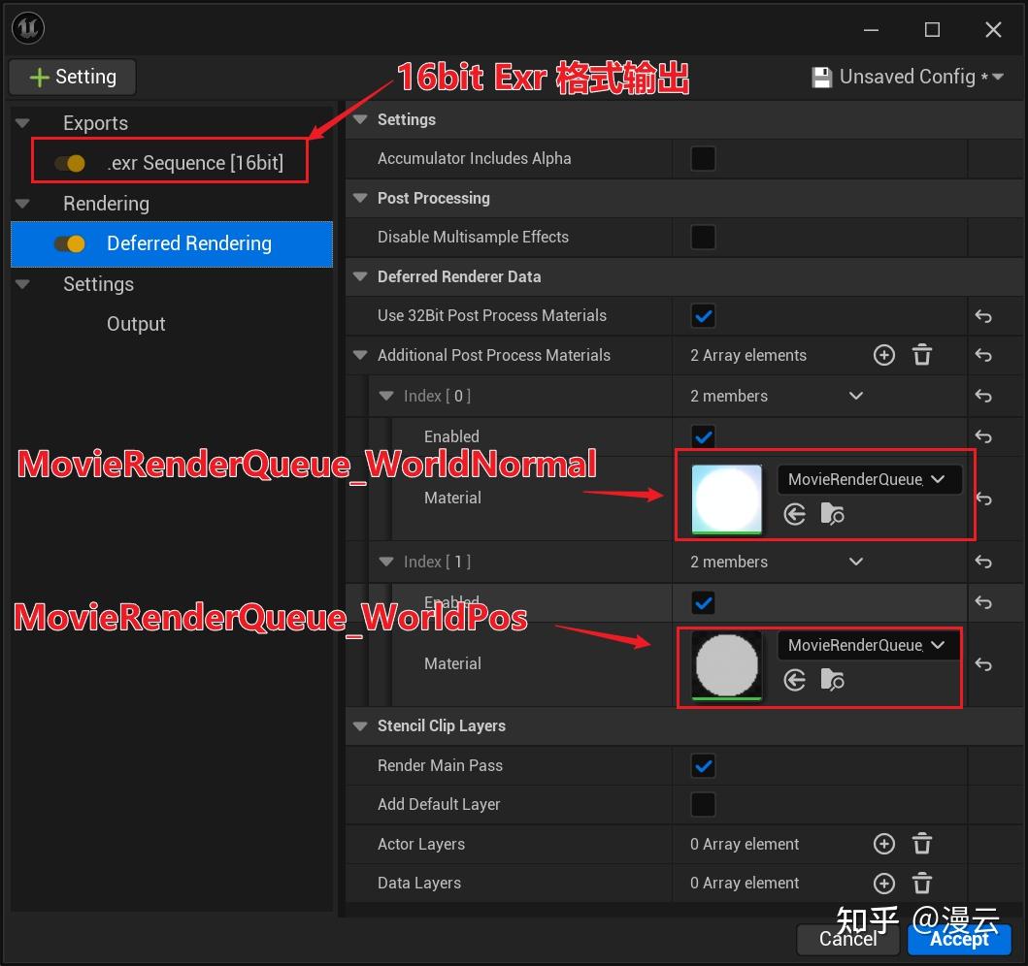This screenshot has height=966, width=1028.
Task: Add an element to Data Layers
Action: coord(883,883)
